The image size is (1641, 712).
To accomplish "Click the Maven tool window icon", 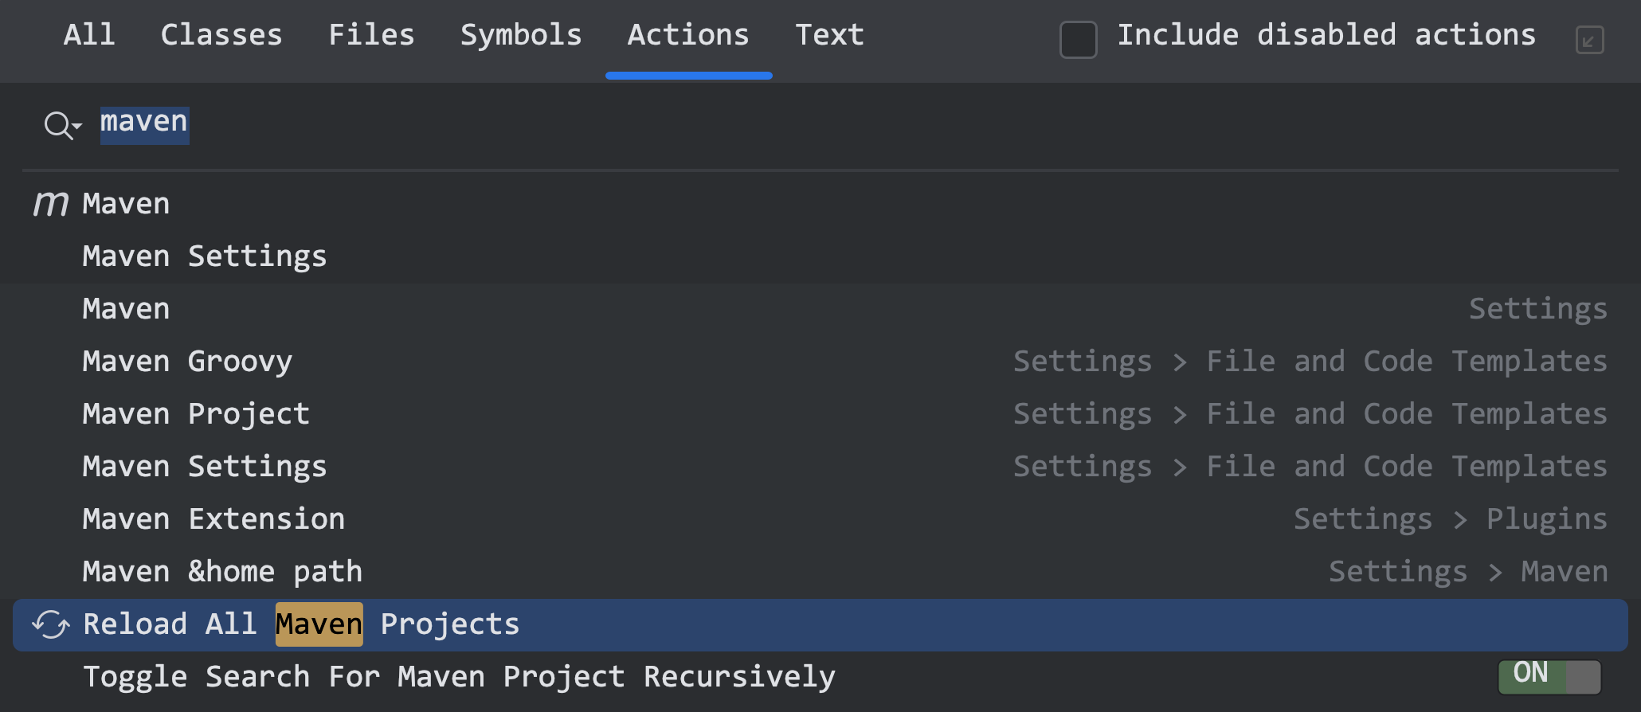I will (50, 204).
